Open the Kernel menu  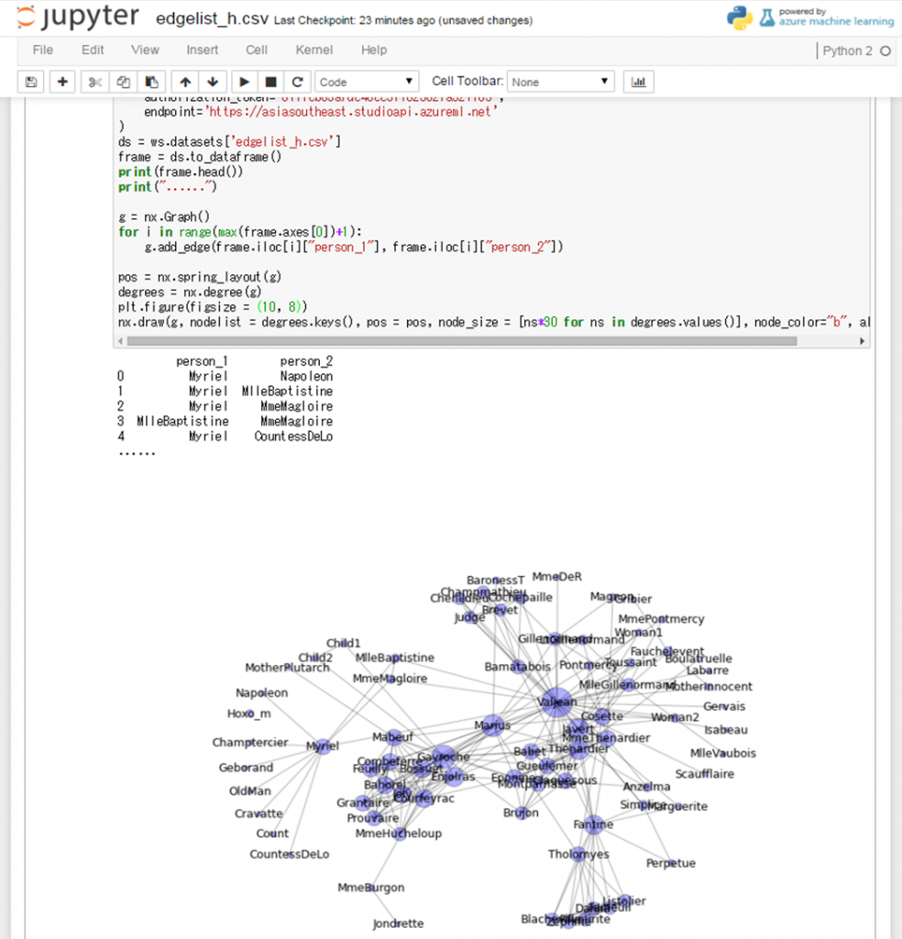314,50
